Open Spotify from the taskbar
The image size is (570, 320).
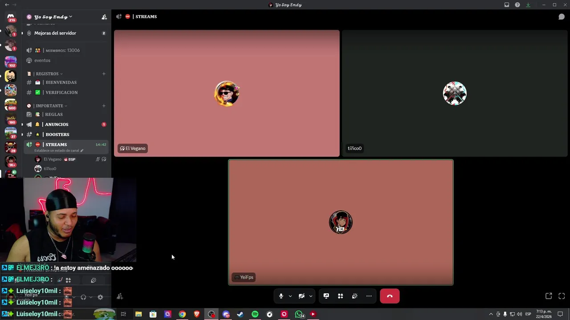pyautogui.click(x=255, y=314)
